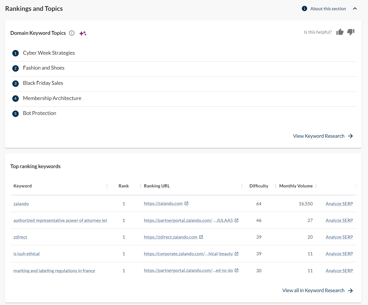This screenshot has height=305, width=368.
Task: Analyze SERP for authorized representative keyword
Action: coord(339,220)
